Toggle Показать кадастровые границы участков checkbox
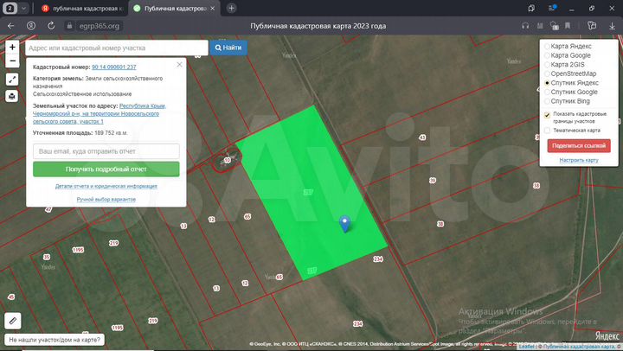This screenshot has height=351, width=623. tap(547, 114)
